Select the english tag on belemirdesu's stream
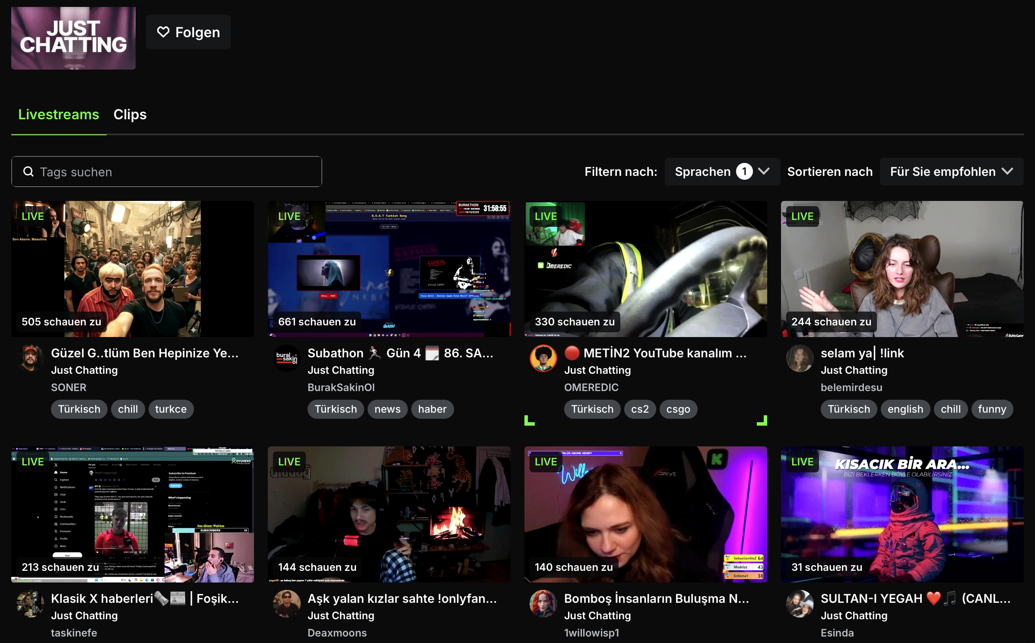Screen dimensions: 1035x643 coord(905,409)
